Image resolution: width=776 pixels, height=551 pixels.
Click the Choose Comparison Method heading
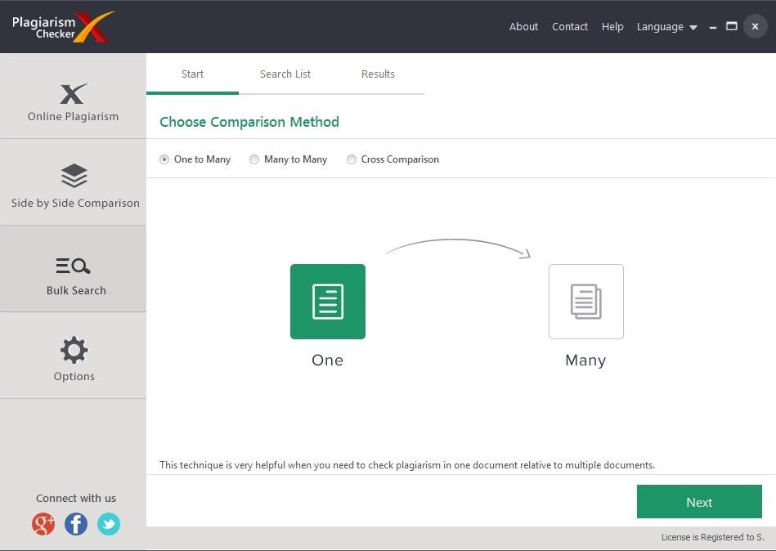click(249, 122)
